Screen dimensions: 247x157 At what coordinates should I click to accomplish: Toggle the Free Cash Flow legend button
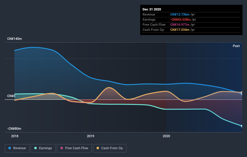click(74, 148)
